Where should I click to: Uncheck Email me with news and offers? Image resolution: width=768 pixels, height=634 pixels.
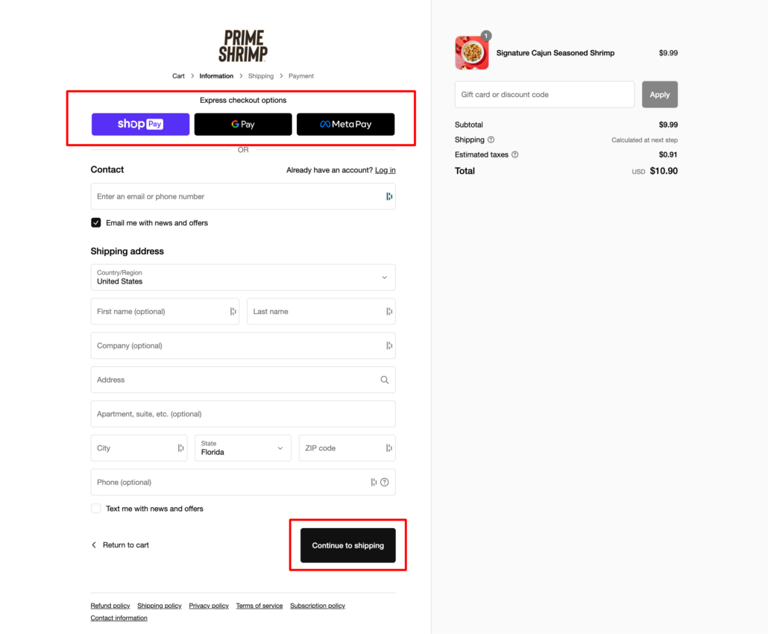[x=96, y=222]
